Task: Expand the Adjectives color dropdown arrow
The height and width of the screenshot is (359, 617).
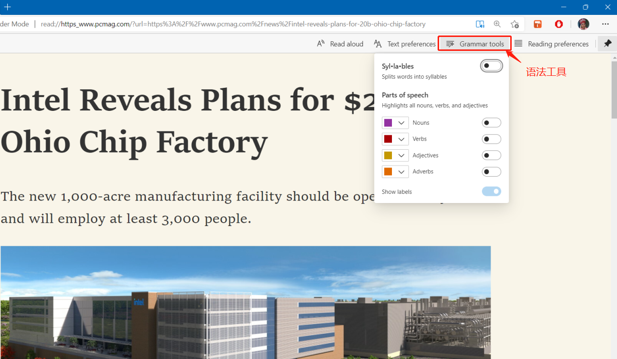Action: click(401, 156)
